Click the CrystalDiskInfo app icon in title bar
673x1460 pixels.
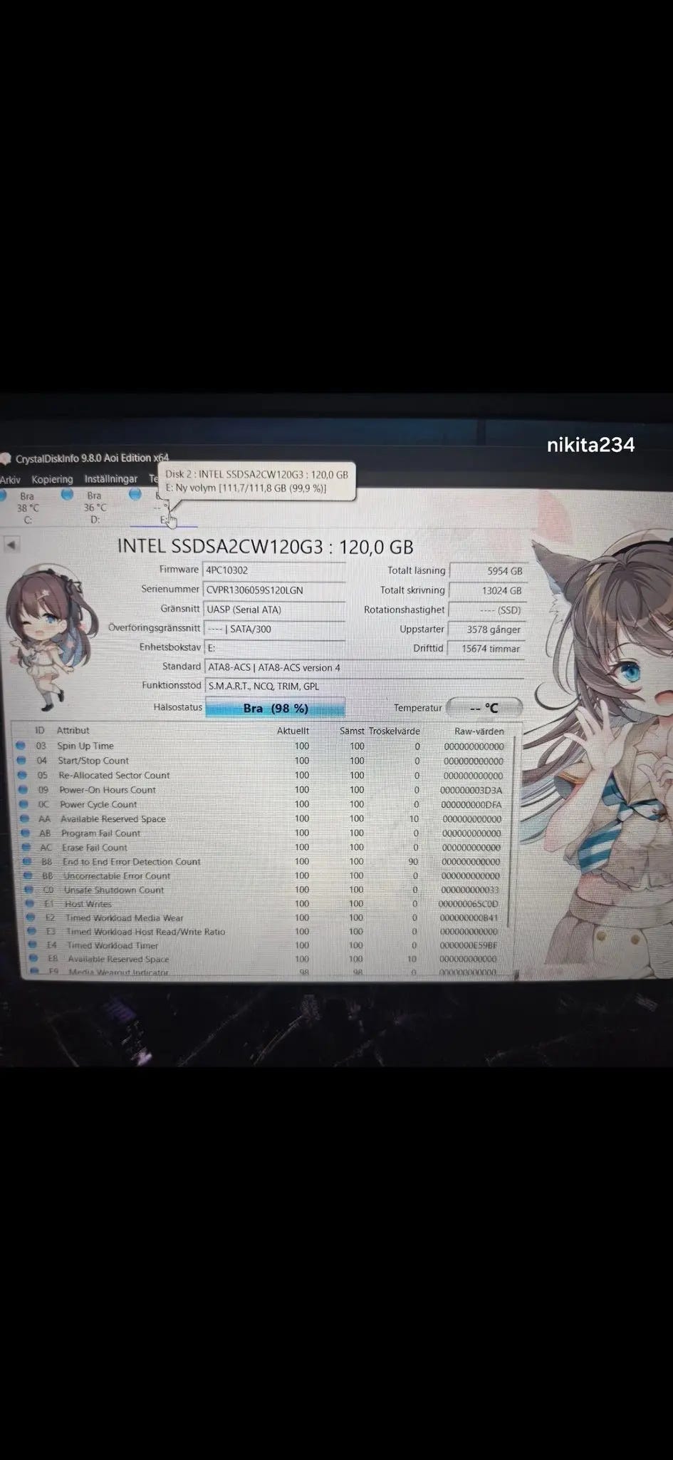click(6, 459)
